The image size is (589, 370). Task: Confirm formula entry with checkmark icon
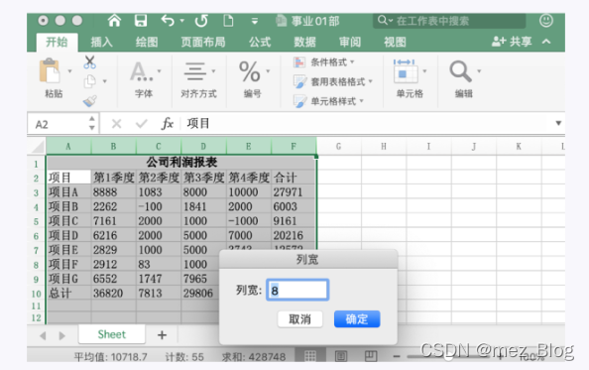(x=141, y=124)
